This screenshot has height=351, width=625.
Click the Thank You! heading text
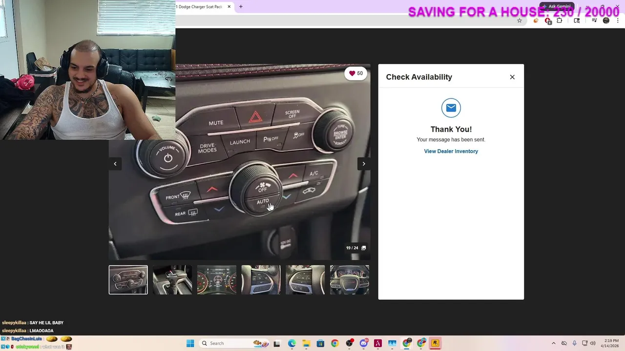click(x=451, y=129)
